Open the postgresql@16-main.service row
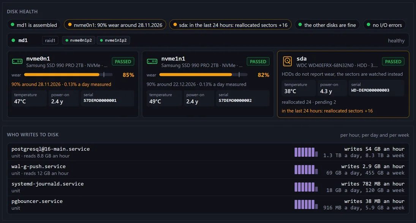Image resolution: width=416 pixels, height=223 pixels. click(208, 152)
